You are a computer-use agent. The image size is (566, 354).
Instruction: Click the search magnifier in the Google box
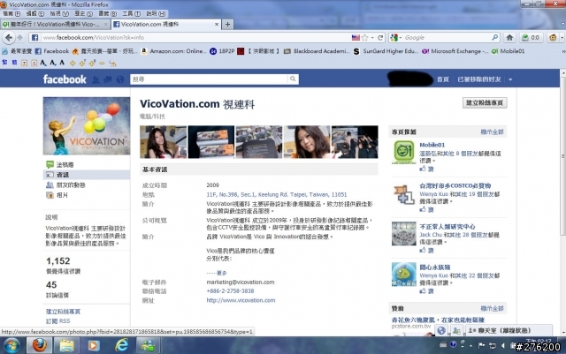[494, 37]
